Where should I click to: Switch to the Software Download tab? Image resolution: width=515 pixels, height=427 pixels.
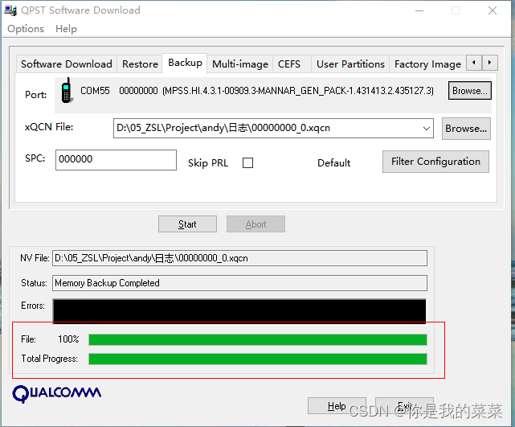click(67, 64)
